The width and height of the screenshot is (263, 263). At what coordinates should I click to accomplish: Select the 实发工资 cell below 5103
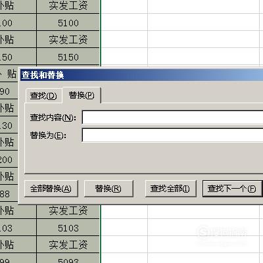pos(68,245)
